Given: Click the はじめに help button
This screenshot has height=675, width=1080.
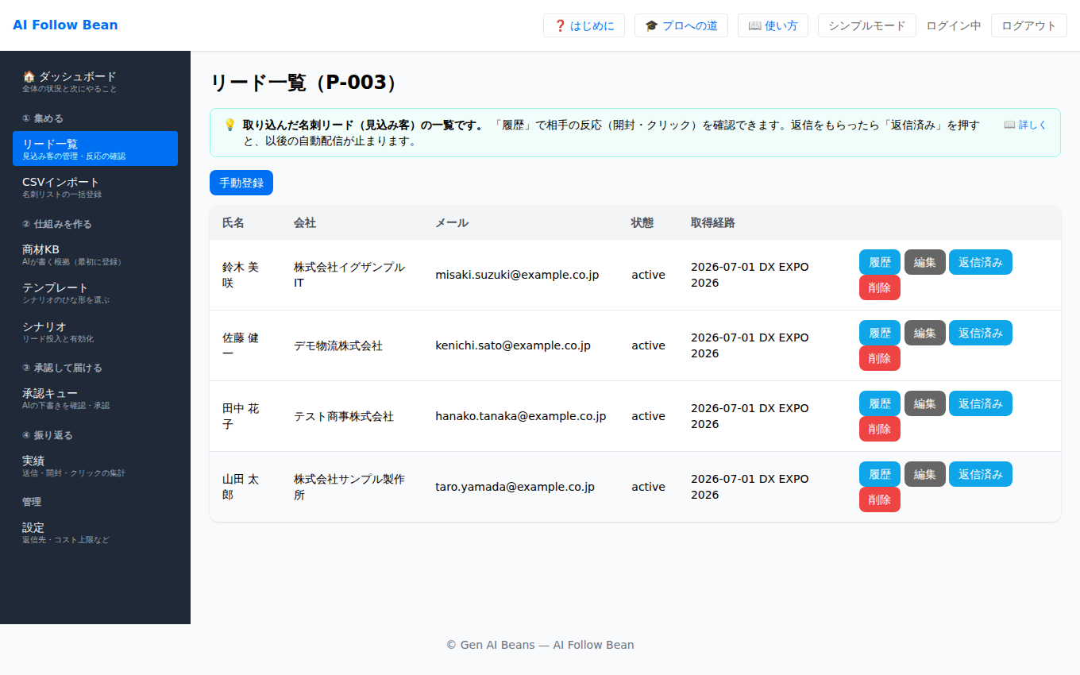Looking at the screenshot, I should coord(584,25).
